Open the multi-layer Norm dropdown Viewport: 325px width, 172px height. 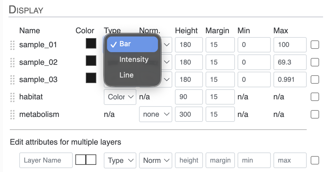[x=155, y=160]
